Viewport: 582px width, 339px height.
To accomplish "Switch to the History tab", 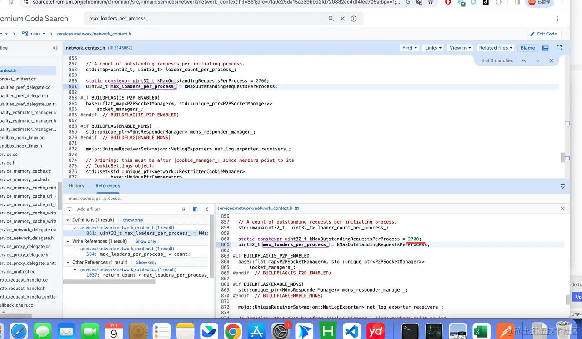I will [76, 186].
